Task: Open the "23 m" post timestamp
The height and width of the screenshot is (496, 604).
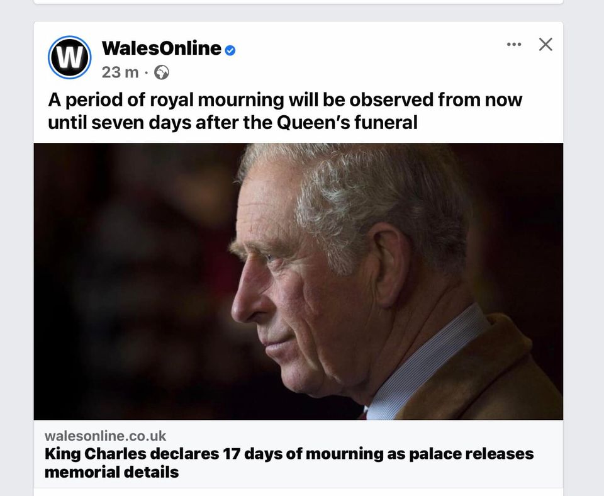Action: tap(120, 72)
